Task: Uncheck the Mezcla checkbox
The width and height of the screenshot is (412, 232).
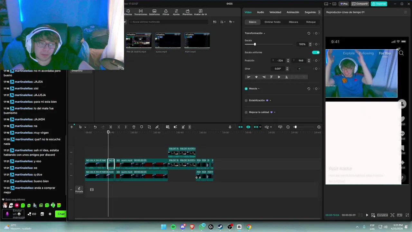Action: point(246,89)
